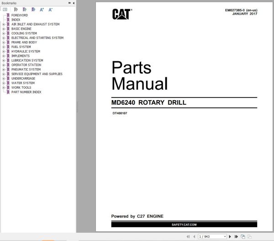The image size is (274, 241).
Task: Increase bookmark text size with A+ icon
Action: tap(42, 10)
